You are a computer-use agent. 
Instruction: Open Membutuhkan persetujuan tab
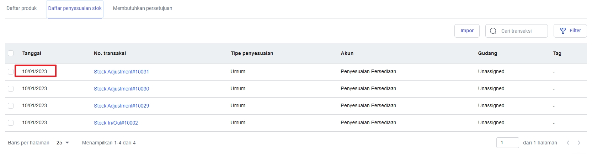click(143, 8)
